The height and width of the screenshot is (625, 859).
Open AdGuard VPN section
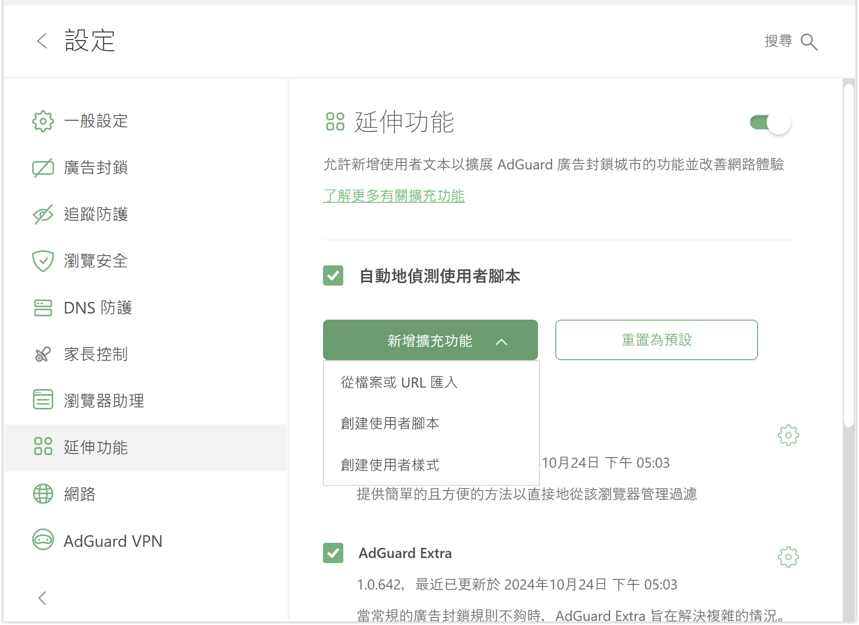coord(146,541)
